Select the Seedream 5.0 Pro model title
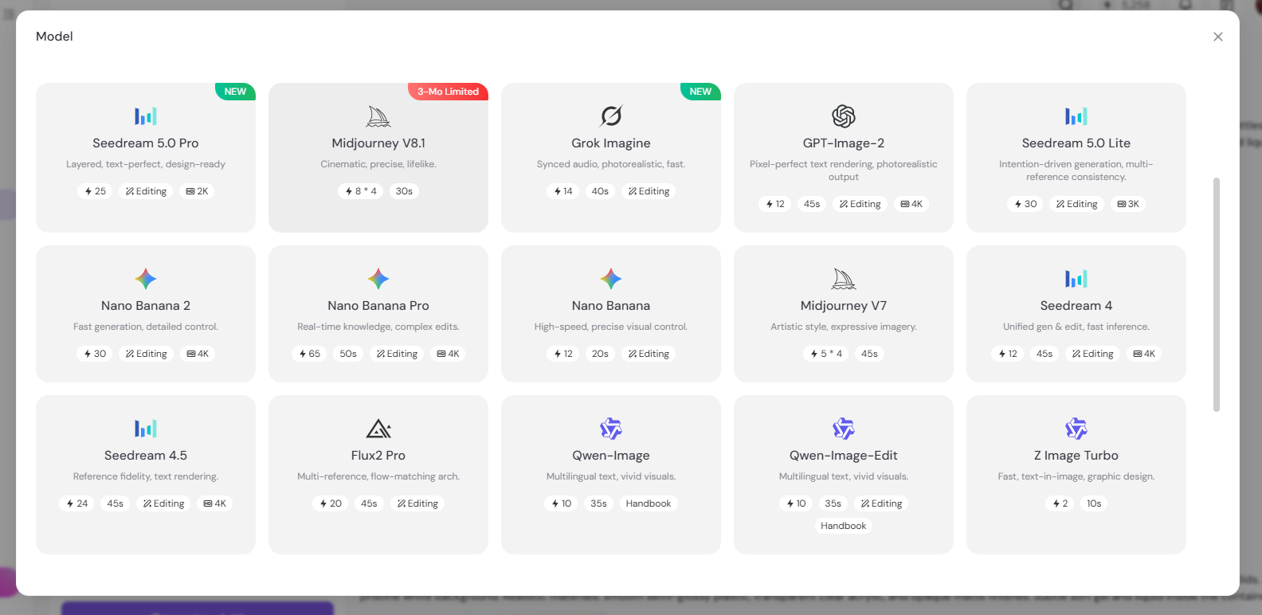The height and width of the screenshot is (615, 1262). click(x=146, y=143)
